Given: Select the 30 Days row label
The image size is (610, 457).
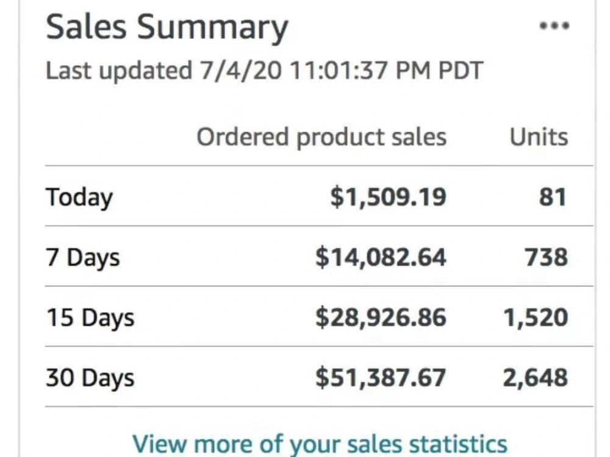Looking at the screenshot, I should tap(90, 378).
